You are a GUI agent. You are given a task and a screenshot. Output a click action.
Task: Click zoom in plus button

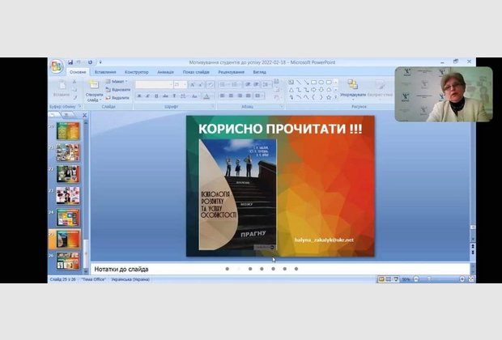click(x=462, y=279)
